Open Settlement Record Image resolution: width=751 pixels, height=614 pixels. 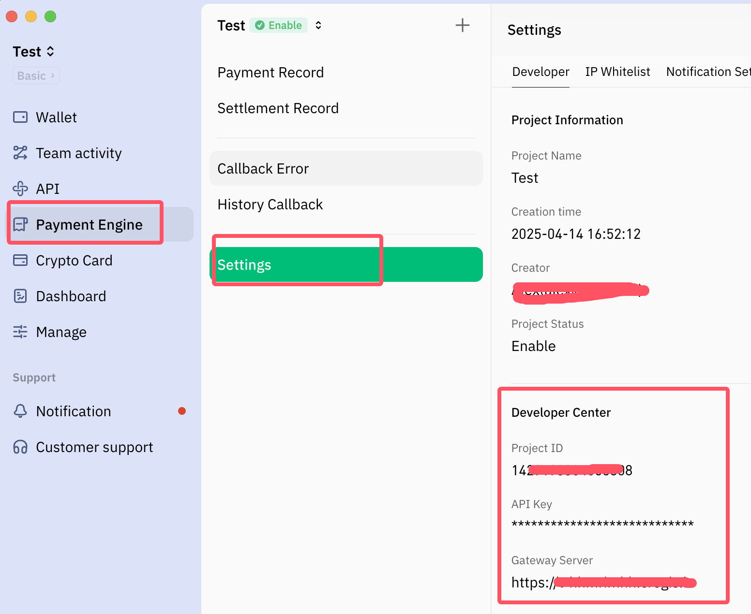[x=346, y=108]
